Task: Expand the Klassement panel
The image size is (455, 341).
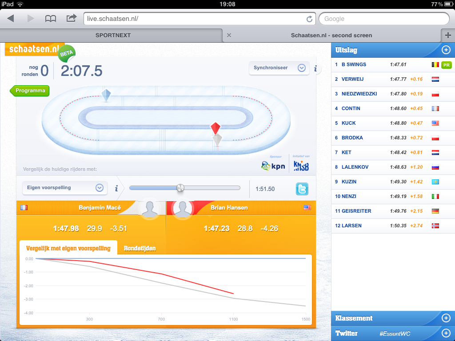Action: 446,318
